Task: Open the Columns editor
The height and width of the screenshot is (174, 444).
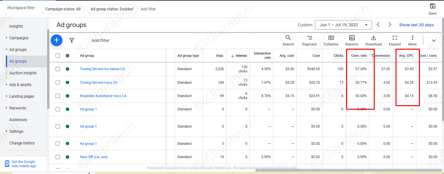Action: 331,40
